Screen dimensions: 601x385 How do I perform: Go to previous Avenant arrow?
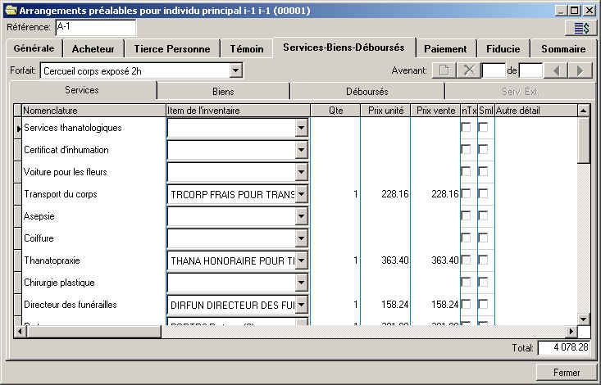tap(556, 70)
